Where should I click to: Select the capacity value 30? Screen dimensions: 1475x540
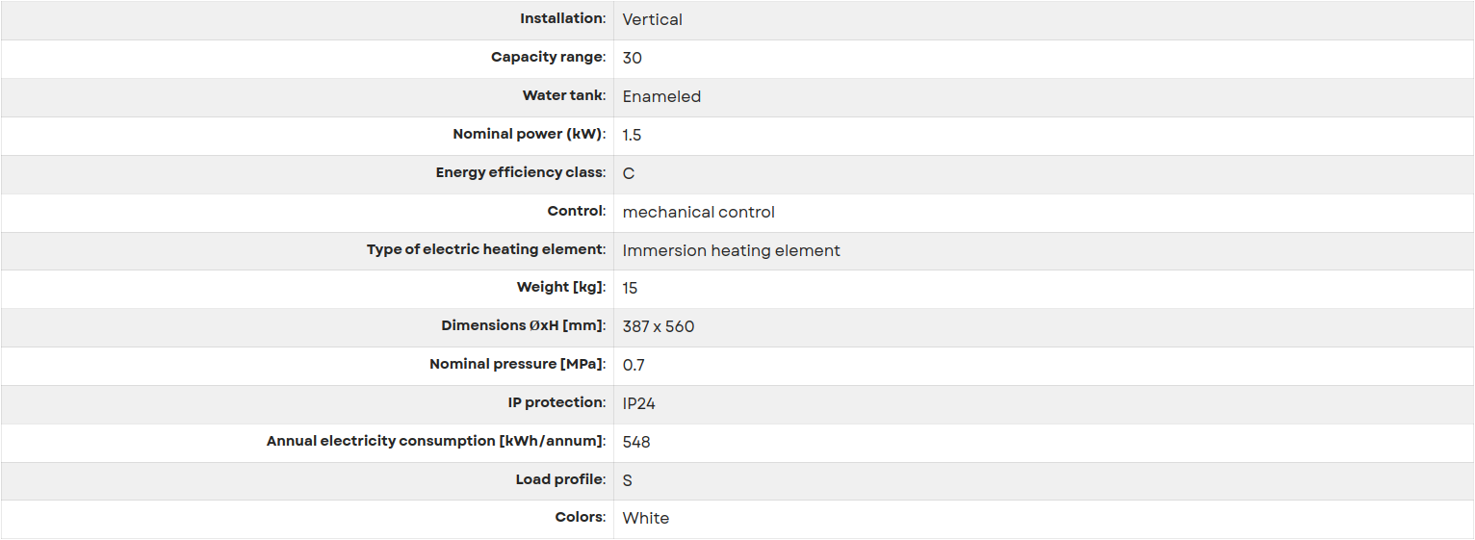coord(633,58)
